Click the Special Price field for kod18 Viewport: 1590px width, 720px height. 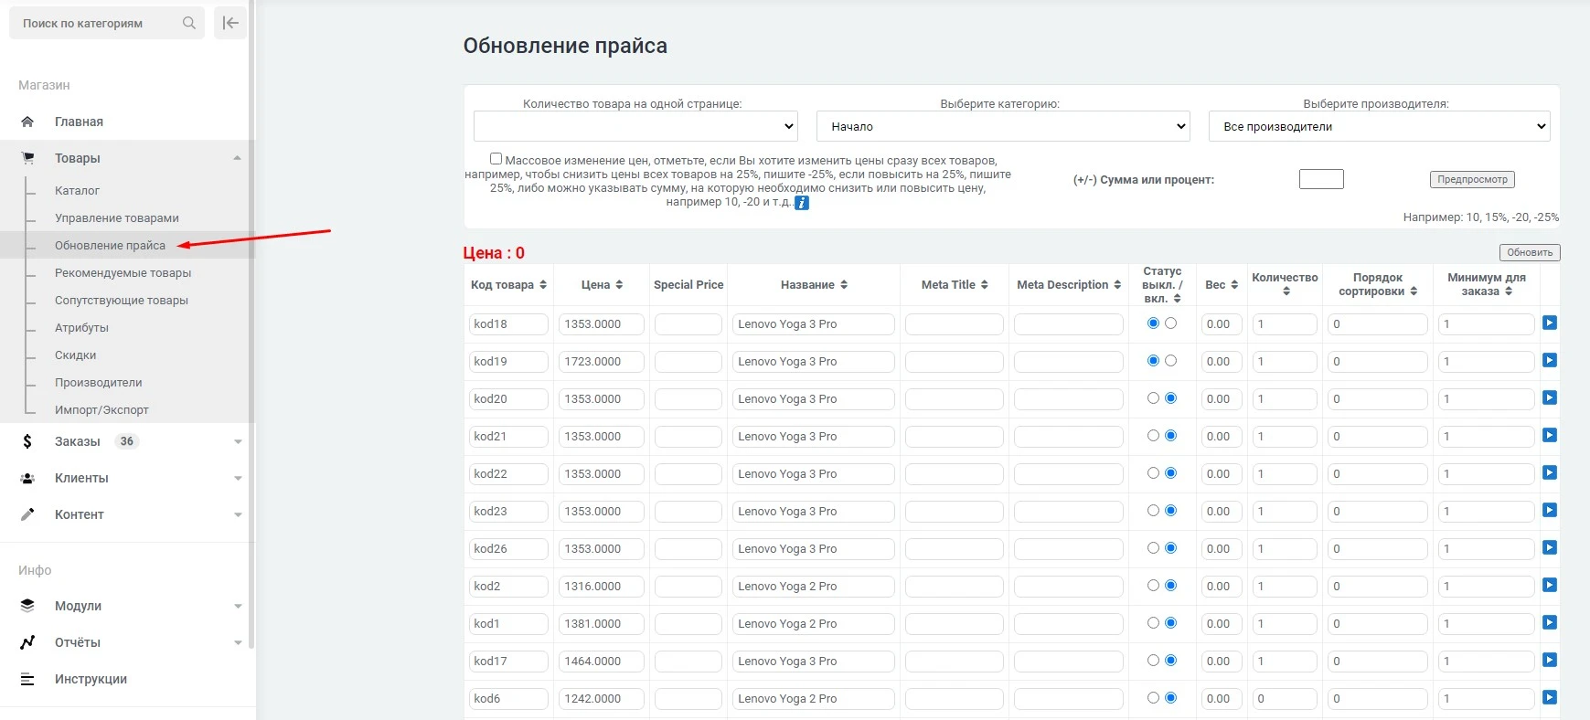coord(688,323)
